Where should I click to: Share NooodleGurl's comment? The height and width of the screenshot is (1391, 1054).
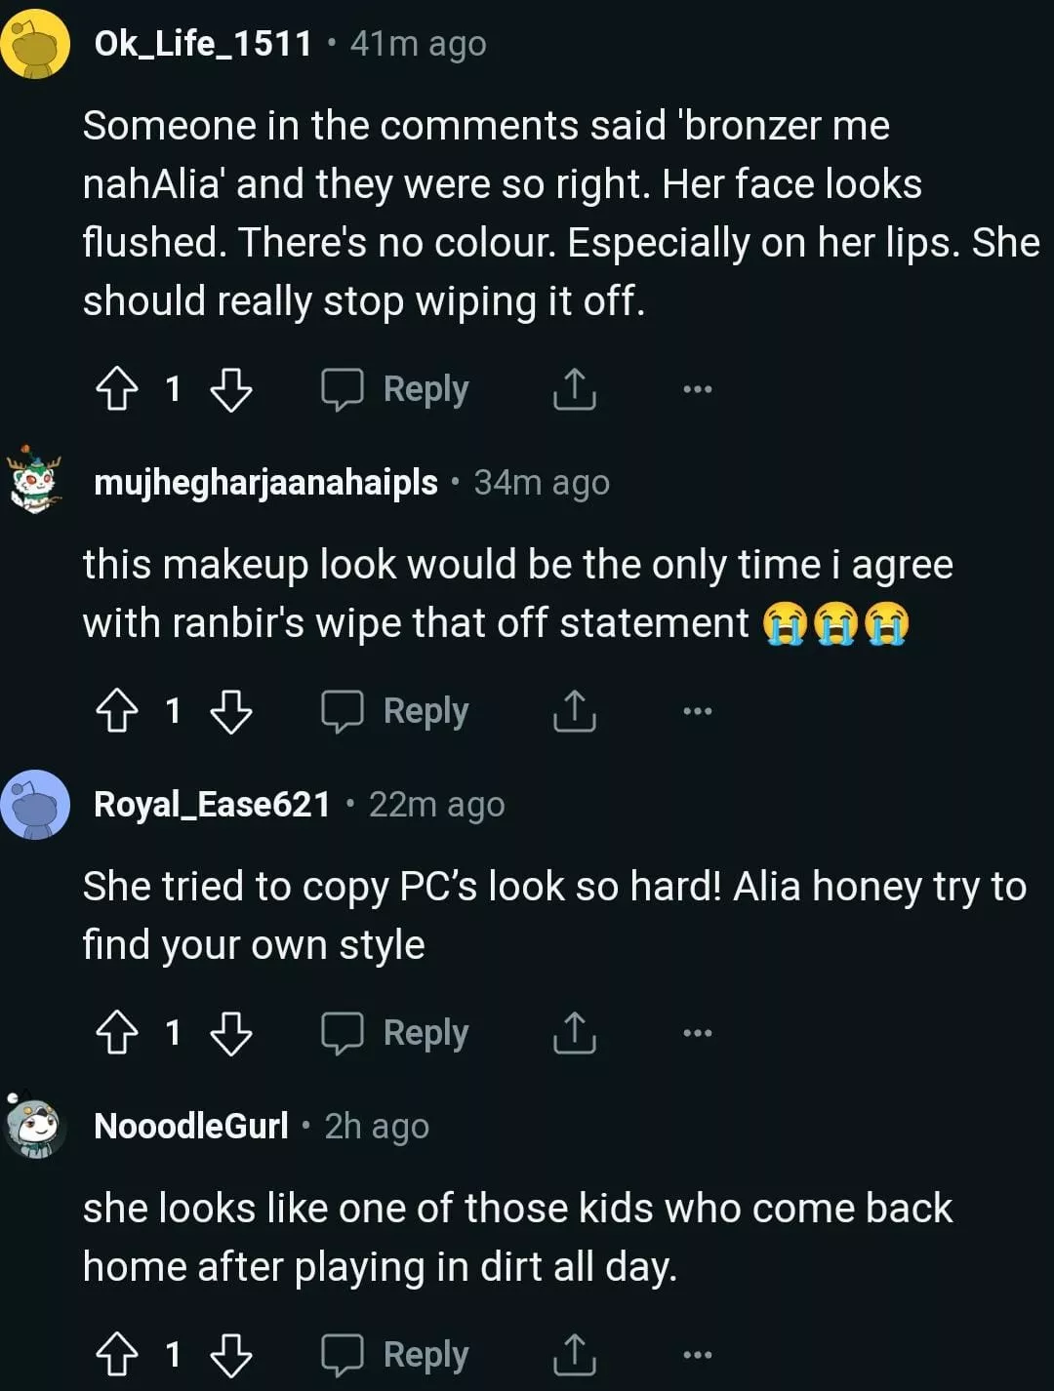(574, 1355)
